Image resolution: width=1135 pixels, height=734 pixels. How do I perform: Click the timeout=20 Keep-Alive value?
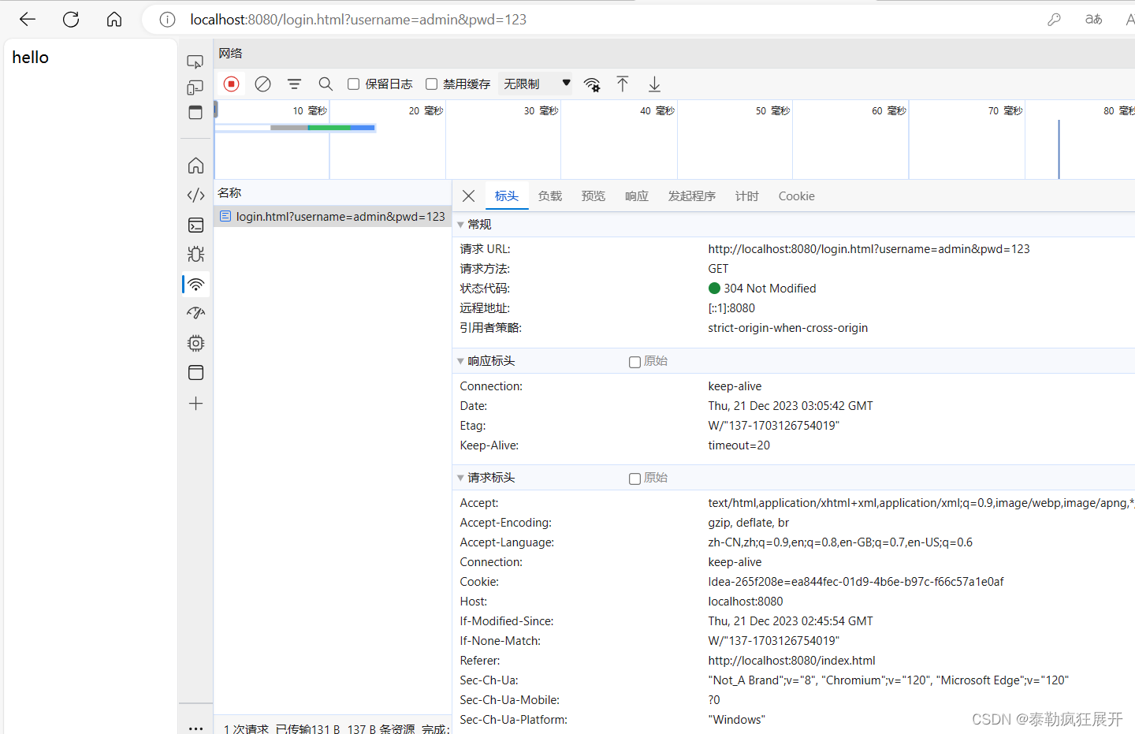739,445
